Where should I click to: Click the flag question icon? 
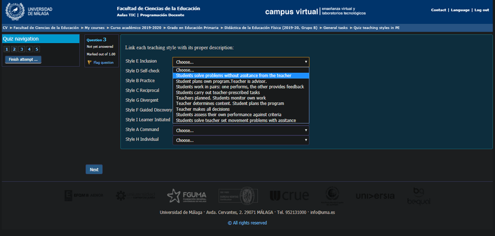89,62
